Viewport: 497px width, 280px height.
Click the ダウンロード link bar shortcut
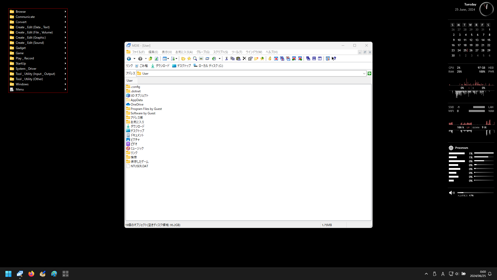click(x=160, y=66)
